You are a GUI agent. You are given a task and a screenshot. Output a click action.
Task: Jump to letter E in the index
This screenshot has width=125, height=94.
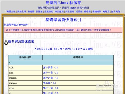[44, 49]
